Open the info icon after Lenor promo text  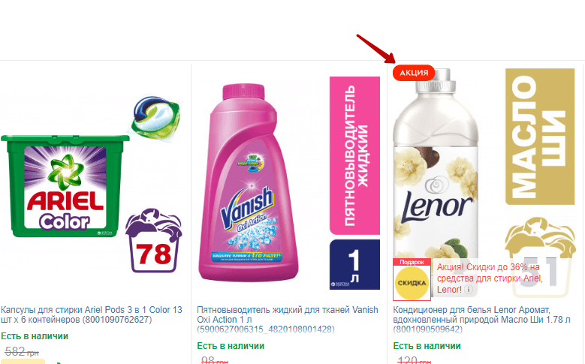469,290
